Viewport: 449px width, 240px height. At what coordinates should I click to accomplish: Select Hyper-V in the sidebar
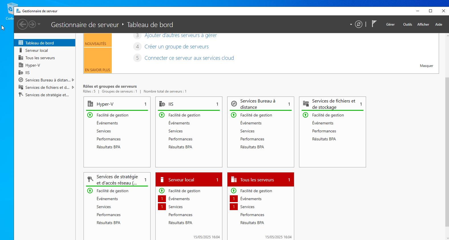[44, 65]
